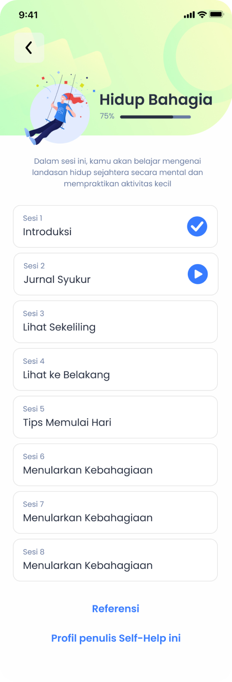232x682 pixels.
Task: Open Sesi 8 Menularkan Kebahagiaan
Action: pos(116,560)
